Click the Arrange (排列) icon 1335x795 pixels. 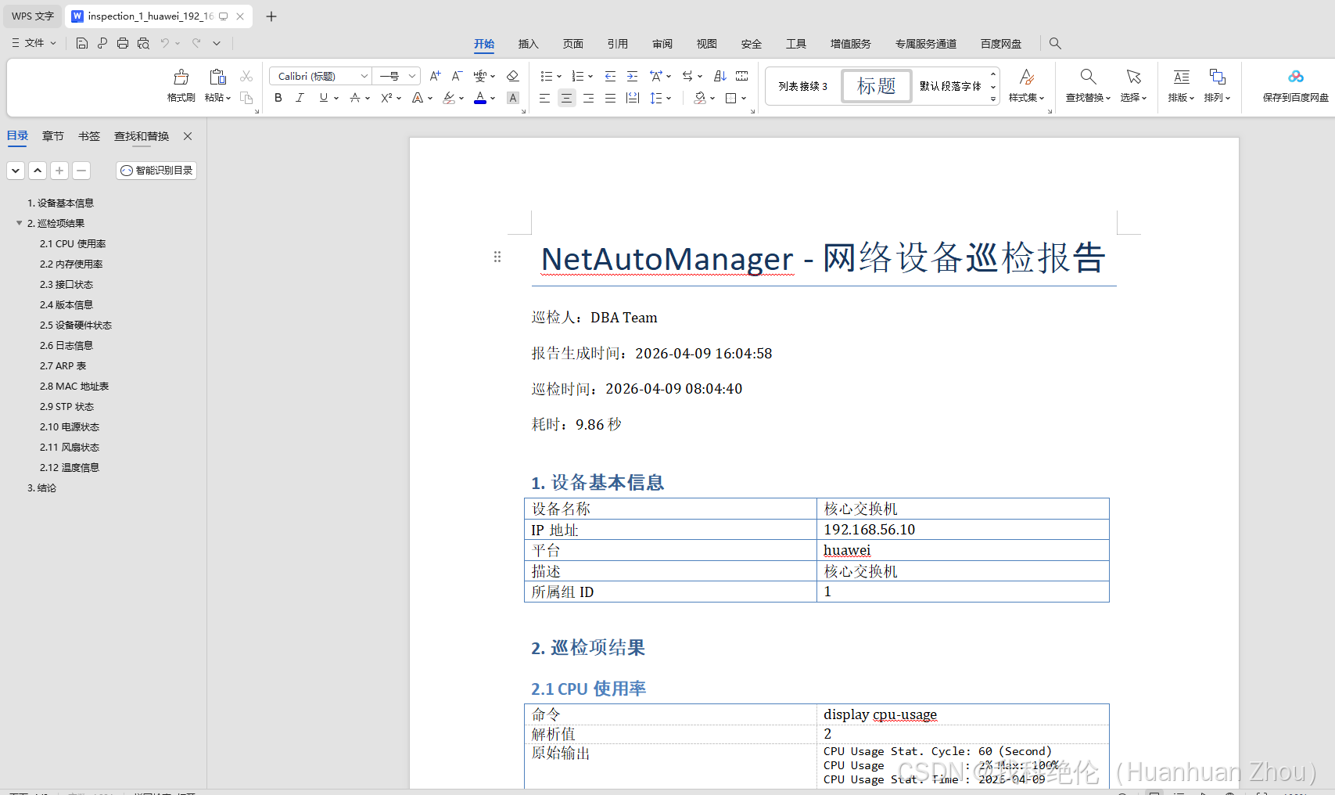[x=1217, y=77]
